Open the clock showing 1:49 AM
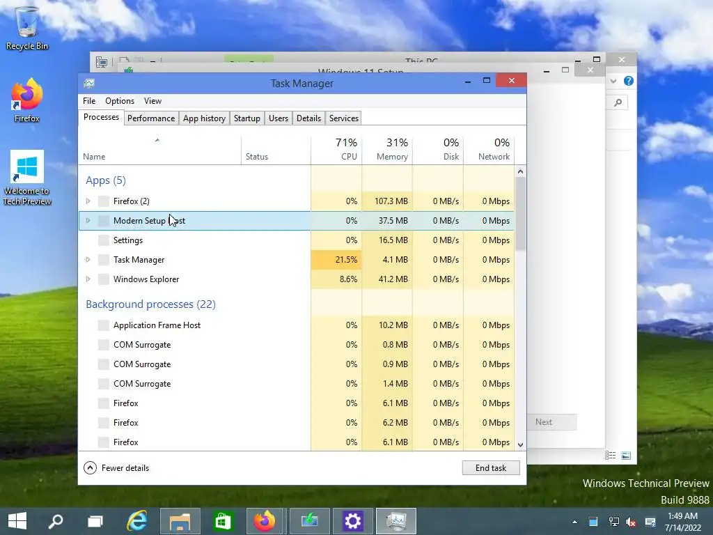 (x=682, y=522)
